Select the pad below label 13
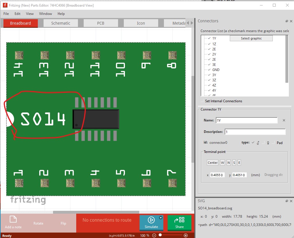Screen dimensions: 294x238 coord(45,55)
